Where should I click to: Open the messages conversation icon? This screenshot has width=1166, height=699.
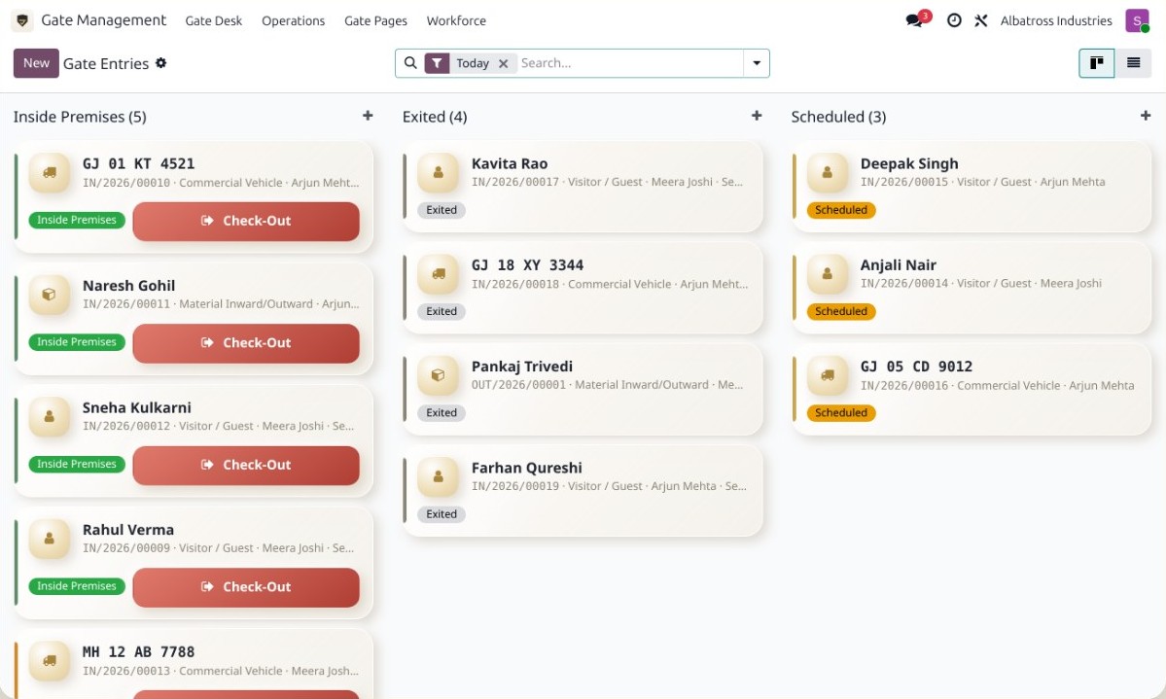[x=914, y=20]
